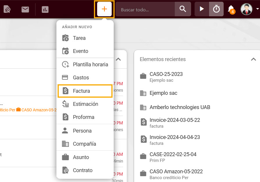Open the orange plus add-new icon
The image size is (260, 182).
click(x=104, y=9)
